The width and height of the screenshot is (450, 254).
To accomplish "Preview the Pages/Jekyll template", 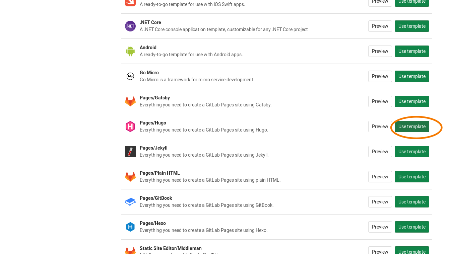I will pyautogui.click(x=380, y=152).
